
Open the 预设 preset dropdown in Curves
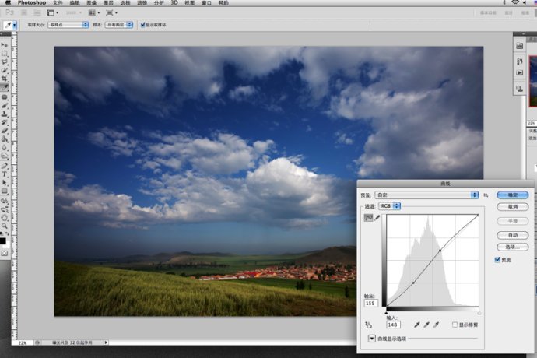(x=426, y=195)
